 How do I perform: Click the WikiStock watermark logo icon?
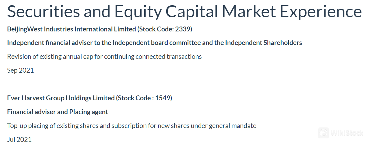pos(324,133)
